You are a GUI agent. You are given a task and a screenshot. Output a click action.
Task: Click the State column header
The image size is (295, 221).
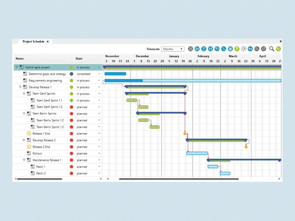pyautogui.click(x=79, y=59)
